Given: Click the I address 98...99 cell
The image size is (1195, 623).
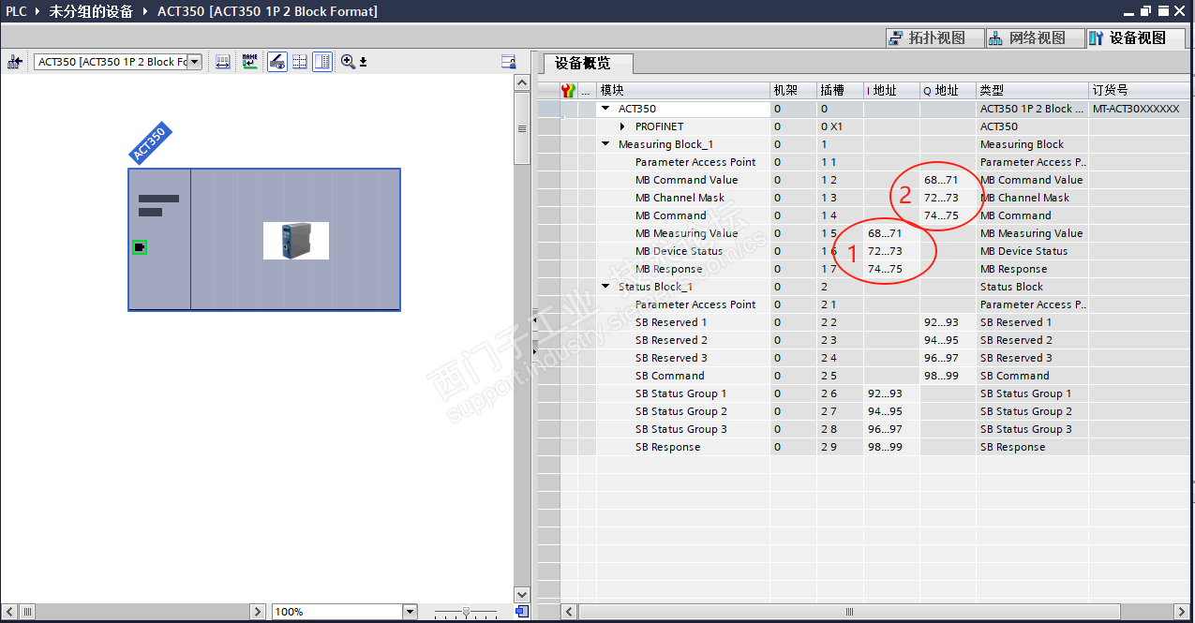Looking at the screenshot, I should 891,447.
